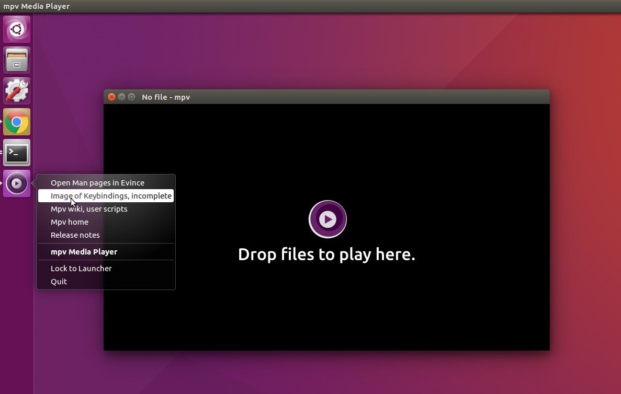Open the Files manager launcher icon

[x=17, y=60]
